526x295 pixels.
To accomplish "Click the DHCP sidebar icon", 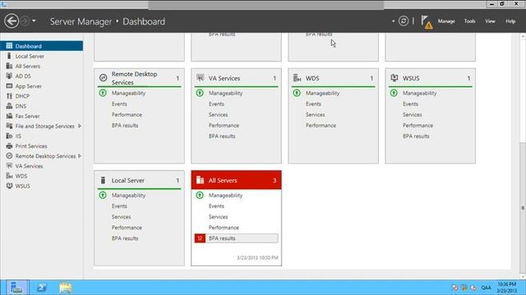I will coord(9,96).
